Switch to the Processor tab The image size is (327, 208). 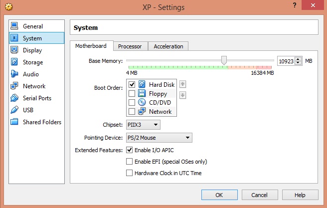(x=130, y=46)
